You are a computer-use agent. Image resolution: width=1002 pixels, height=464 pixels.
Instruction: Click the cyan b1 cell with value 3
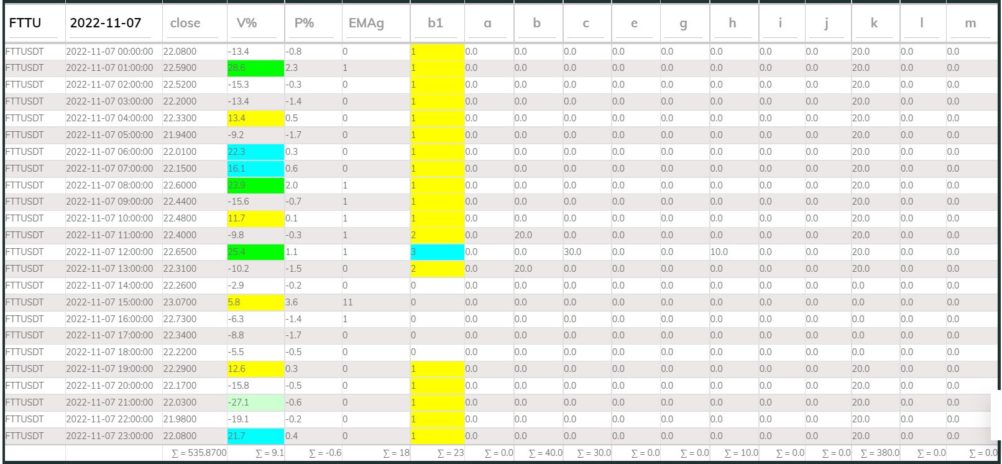pos(437,252)
